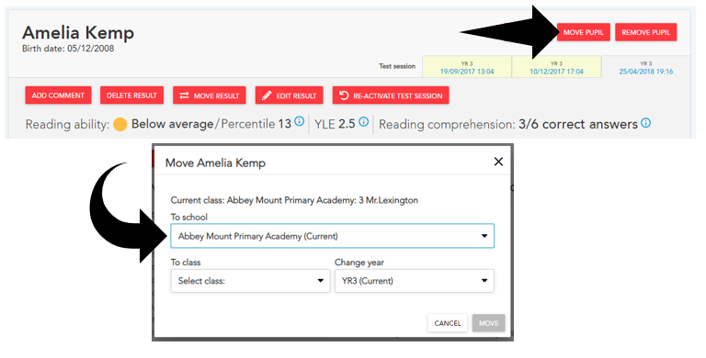The width and height of the screenshot is (706, 358).
Task: Click the orange Below average indicator
Action: [120, 124]
